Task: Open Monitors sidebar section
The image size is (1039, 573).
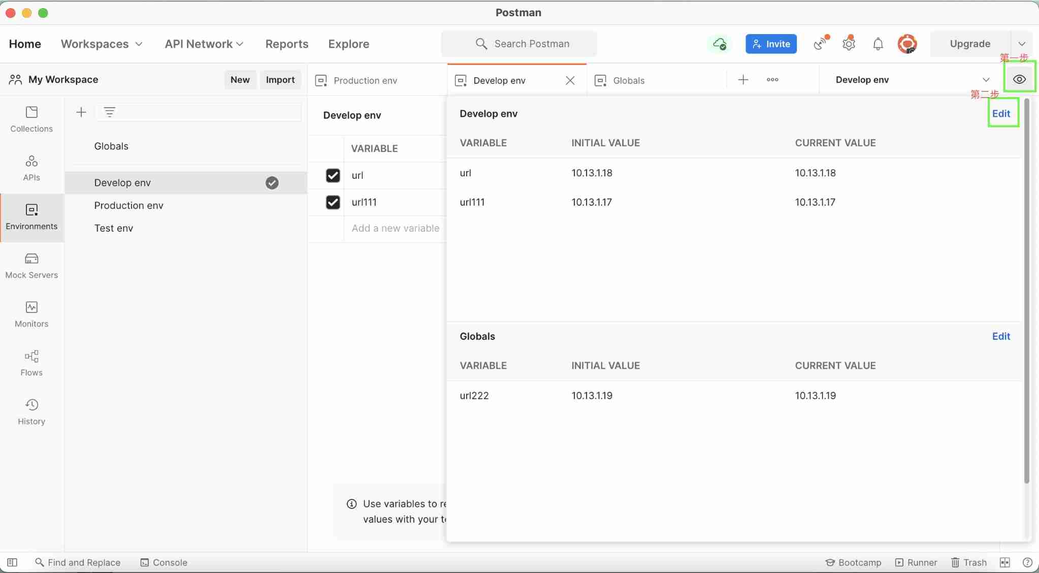Action: pyautogui.click(x=31, y=314)
